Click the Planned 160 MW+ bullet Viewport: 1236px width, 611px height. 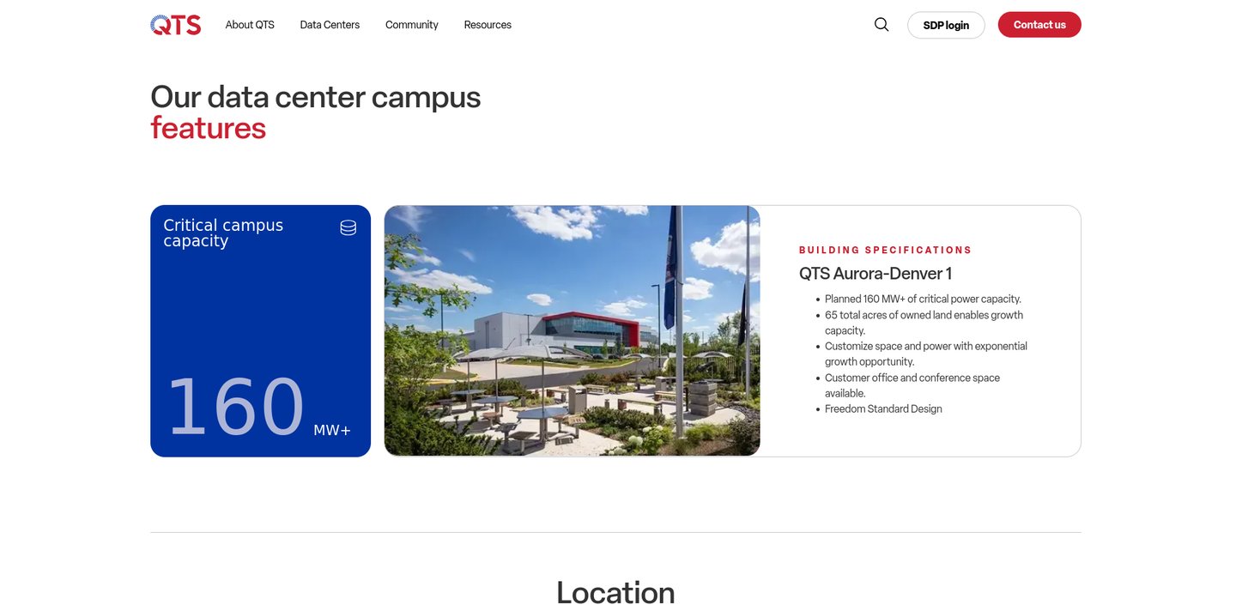point(923,299)
